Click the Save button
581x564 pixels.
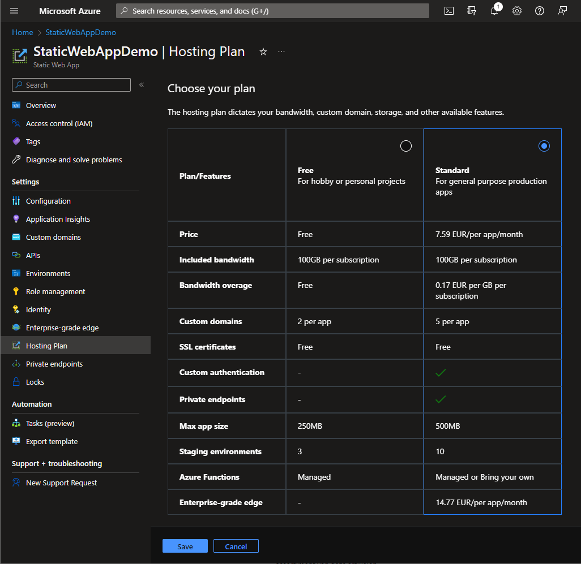185,546
